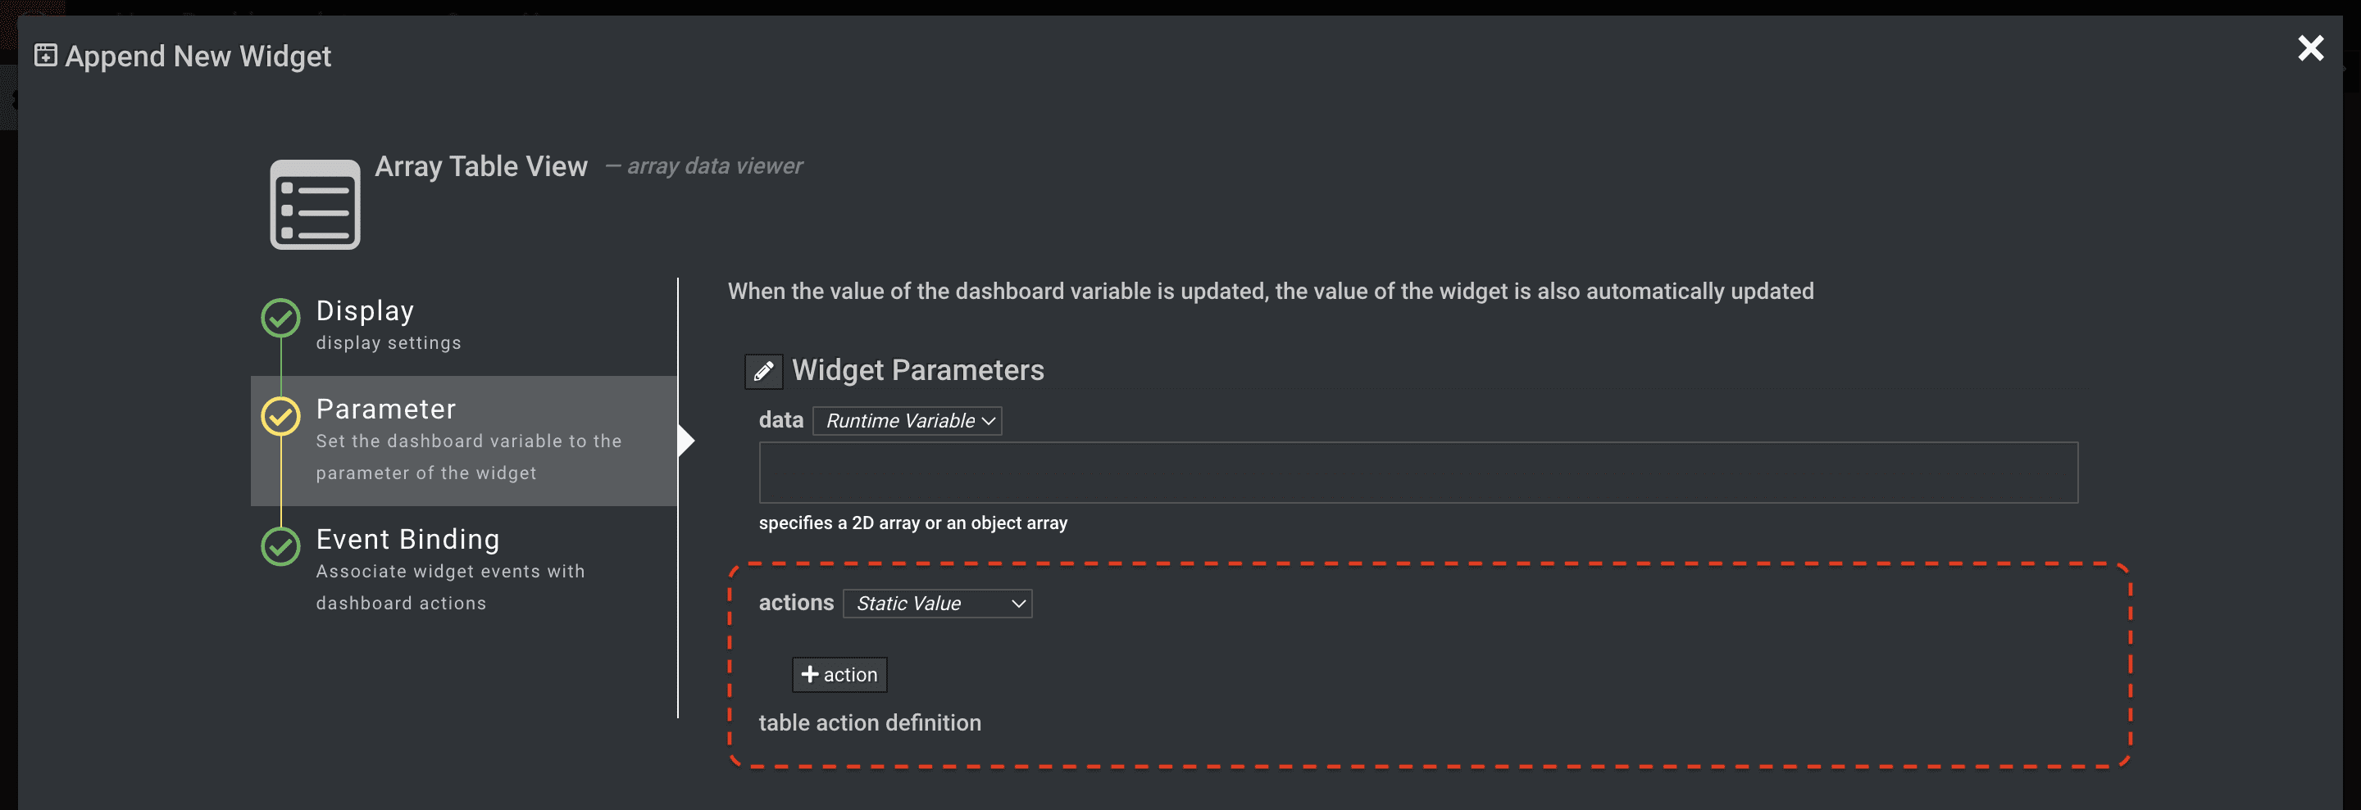Click the Append New Widget title icon
Viewport: 2361px width, 810px height.
tap(46, 56)
